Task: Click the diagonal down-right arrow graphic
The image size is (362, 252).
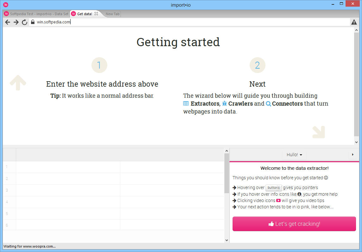Action: pos(319,132)
